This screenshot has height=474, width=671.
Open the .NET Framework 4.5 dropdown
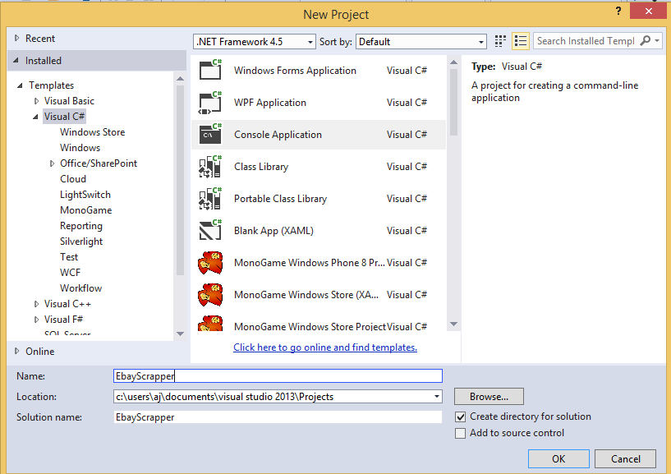point(255,42)
